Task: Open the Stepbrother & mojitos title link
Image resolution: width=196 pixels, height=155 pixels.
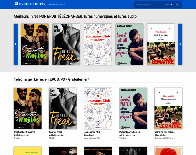Action: click(x=25, y=132)
